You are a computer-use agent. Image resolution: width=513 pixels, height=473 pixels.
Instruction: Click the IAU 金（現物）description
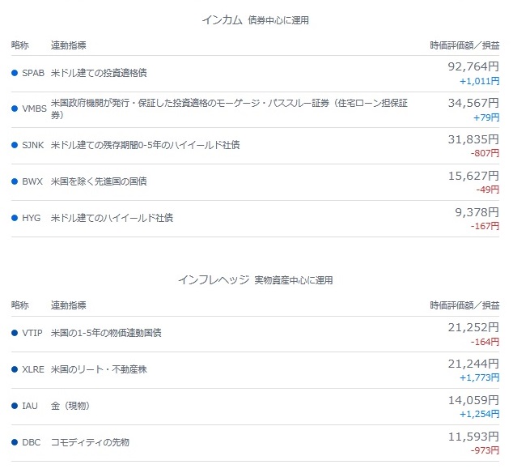click(70, 406)
